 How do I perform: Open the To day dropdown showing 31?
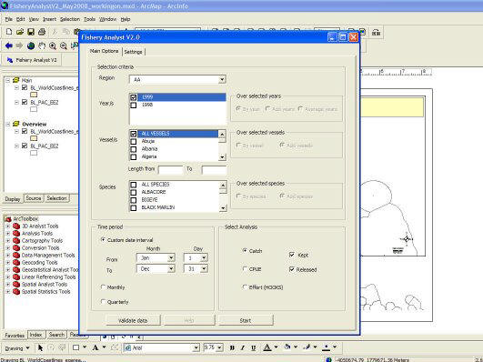click(x=204, y=269)
